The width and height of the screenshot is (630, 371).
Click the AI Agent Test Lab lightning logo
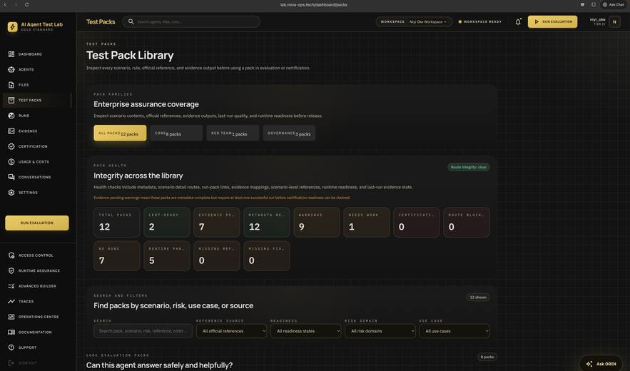[12, 26]
